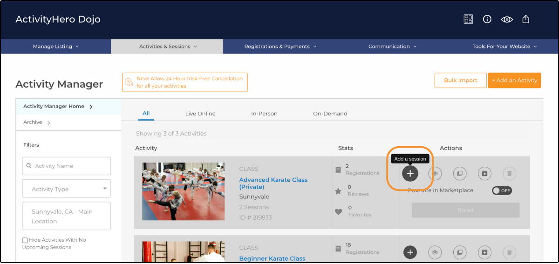The width and height of the screenshot is (559, 264).
Task: Click the favorites heart icon
Action: tap(339, 212)
